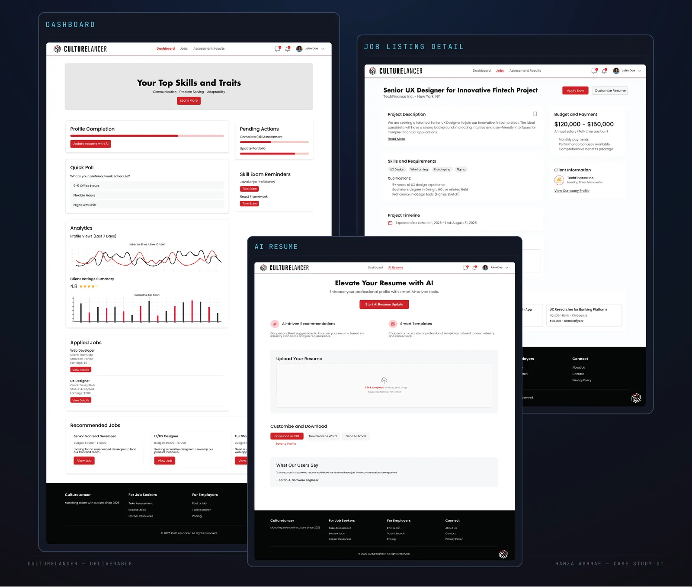The height and width of the screenshot is (587, 692).
Task: Open notifications bell in AI Resume header
Action: (474, 268)
